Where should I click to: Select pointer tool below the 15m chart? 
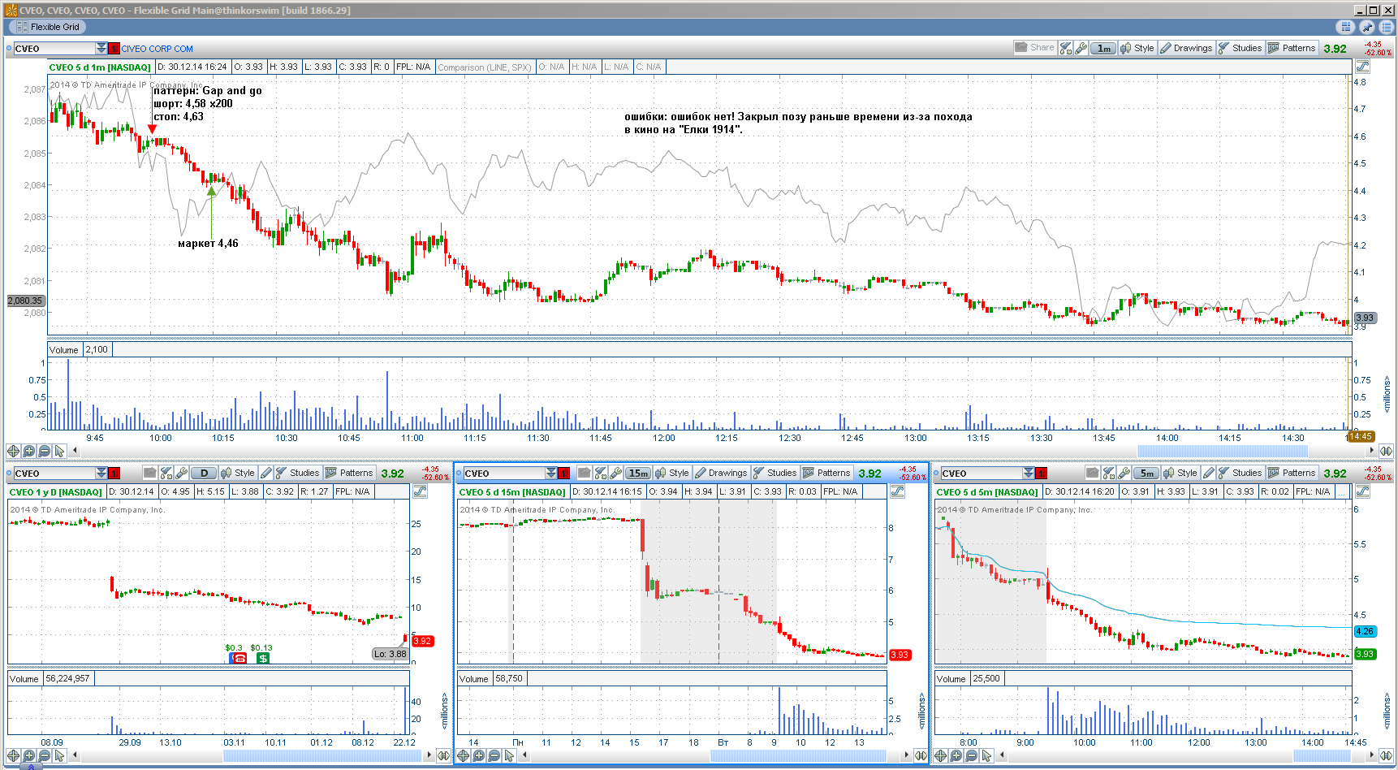click(509, 755)
